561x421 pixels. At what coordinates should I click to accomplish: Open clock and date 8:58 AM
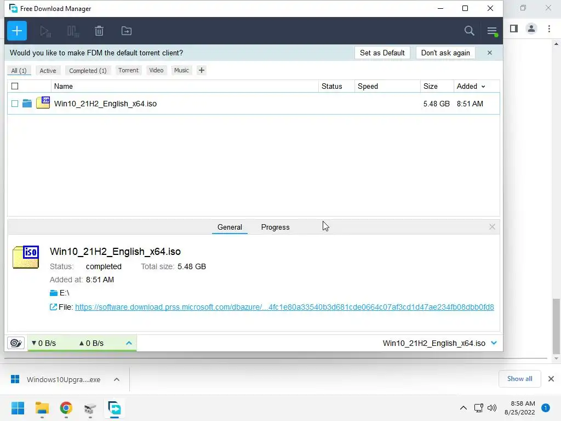click(519, 408)
